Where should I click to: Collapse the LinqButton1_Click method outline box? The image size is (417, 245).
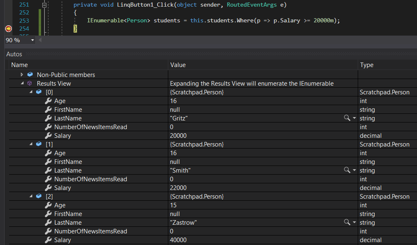(44, 5)
